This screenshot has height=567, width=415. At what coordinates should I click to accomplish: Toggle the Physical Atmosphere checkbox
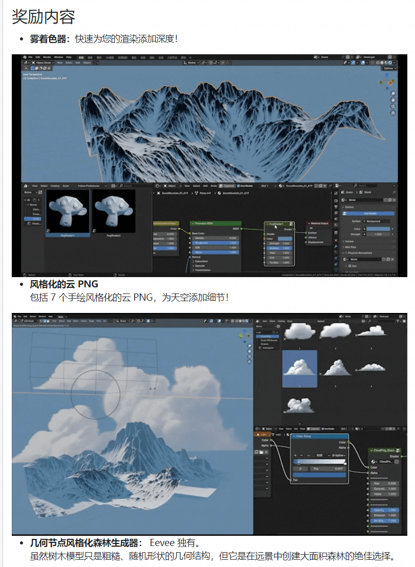346,253
